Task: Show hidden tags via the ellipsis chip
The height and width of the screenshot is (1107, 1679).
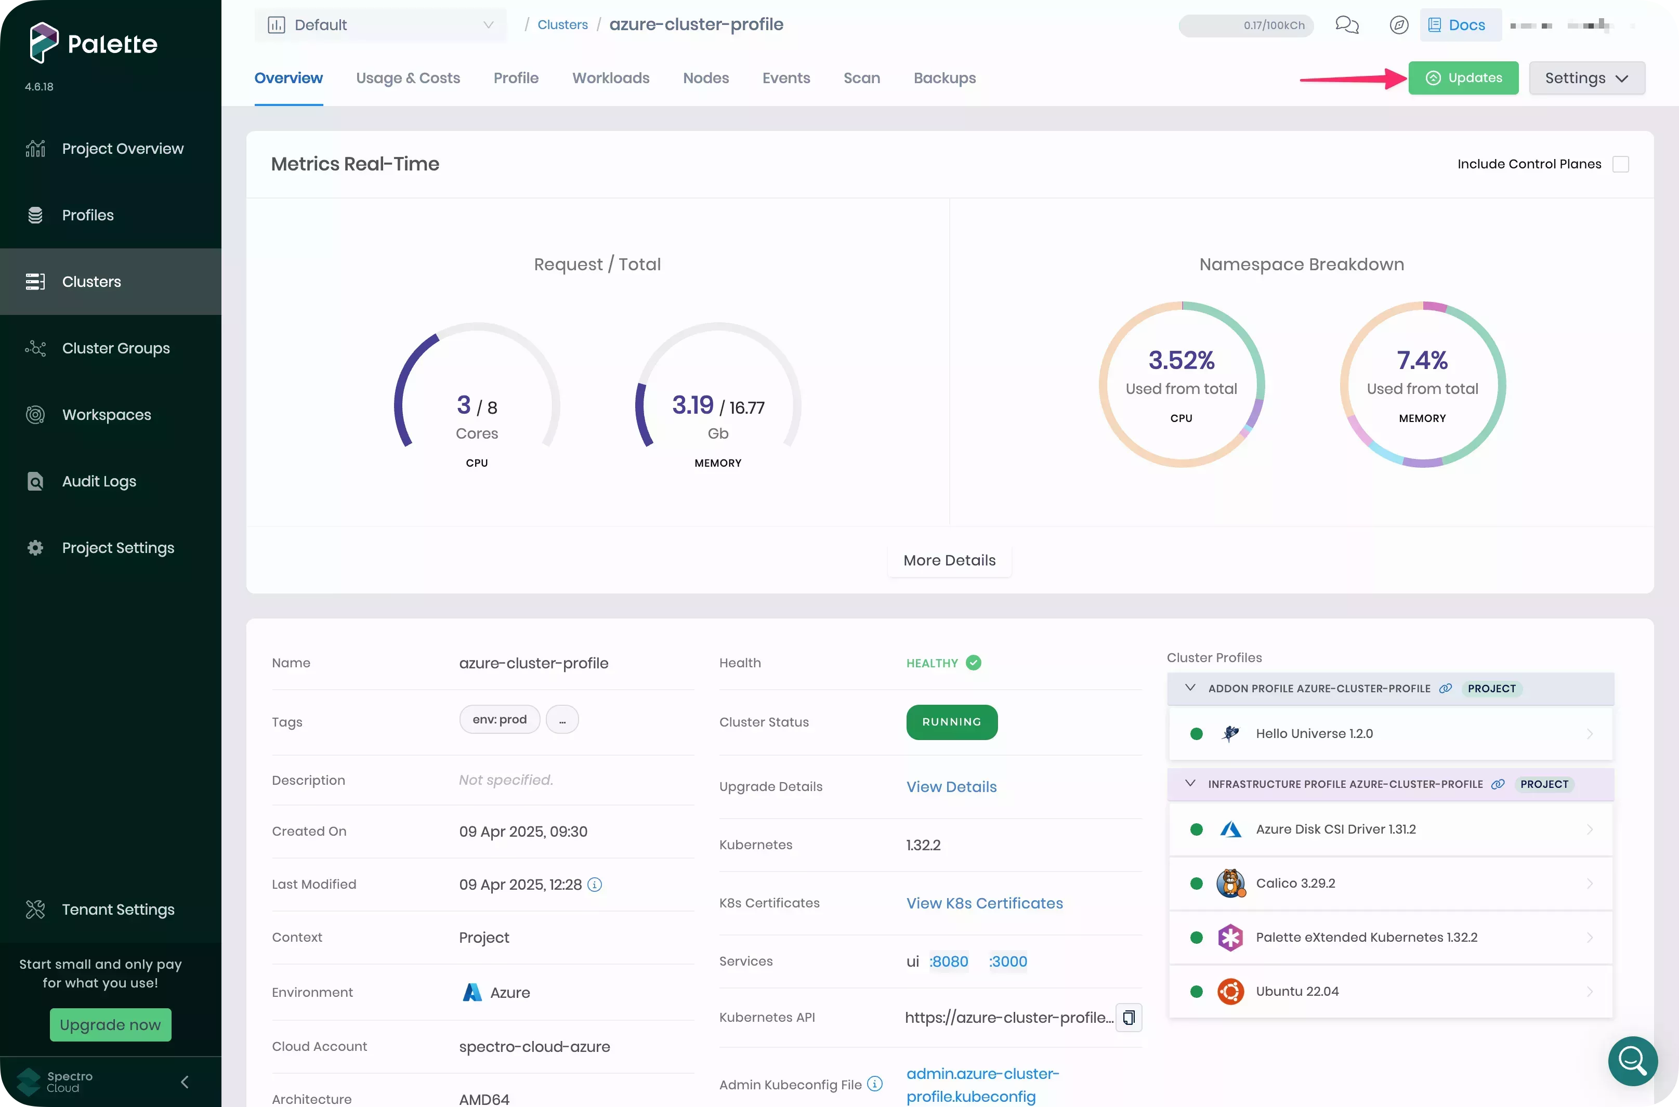Action: tap(563, 719)
